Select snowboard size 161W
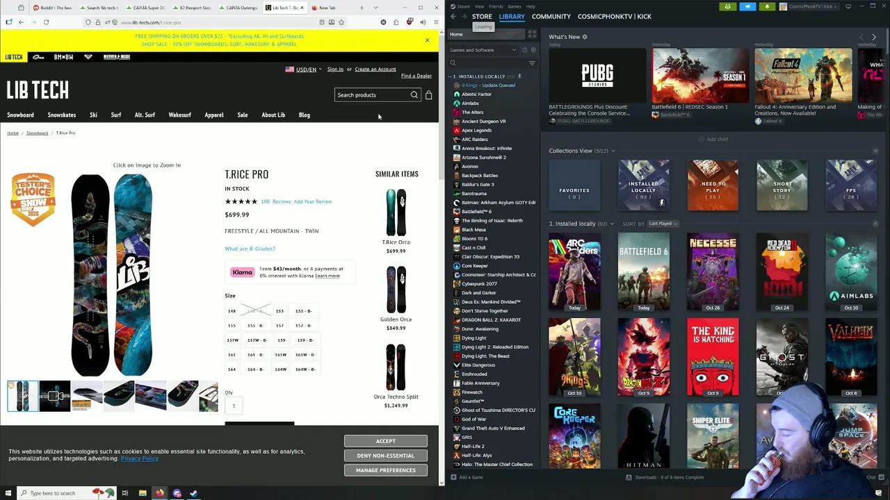Viewport: 890px width, 500px height. tap(280, 355)
